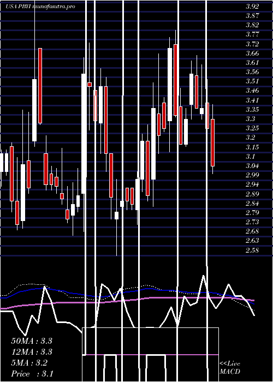The width and height of the screenshot is (273, 382).
Task: Click the USA PBVI munafasutra.pro chart title
Action: pos(40,7)
